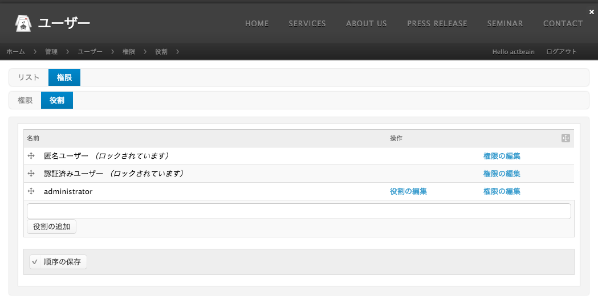Switch to the リスト primary tab
Viewport: 598px width, 300px height.
[x=29, y=77]
